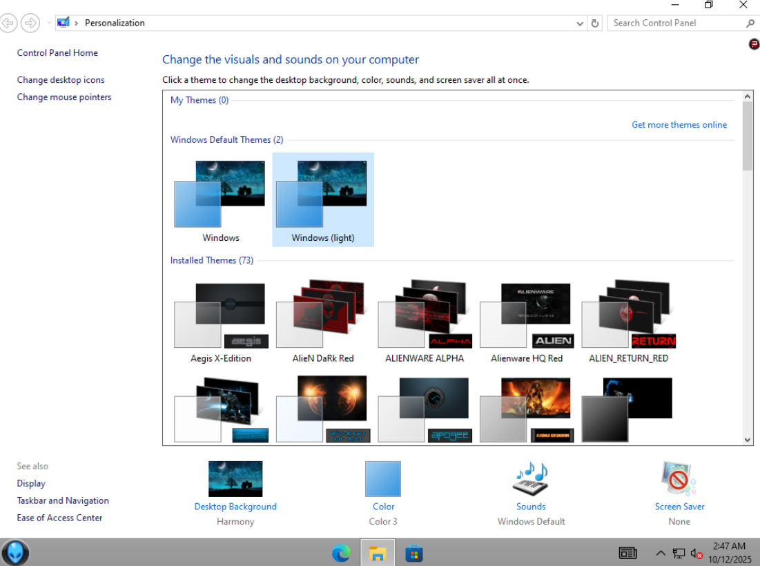Viewport: 760px width, 566px height.
Task: Expand the recent locations dropdown arrow
Action: point(49,23)
